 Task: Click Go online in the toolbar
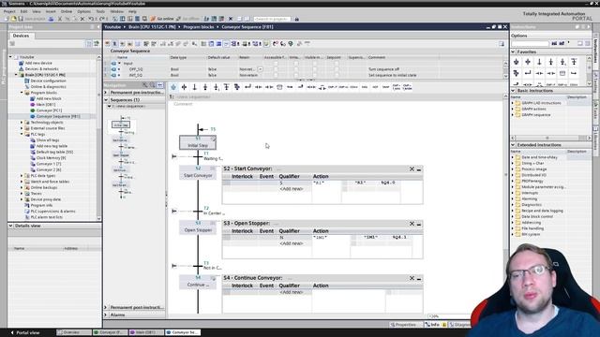[x=162, y=19]
